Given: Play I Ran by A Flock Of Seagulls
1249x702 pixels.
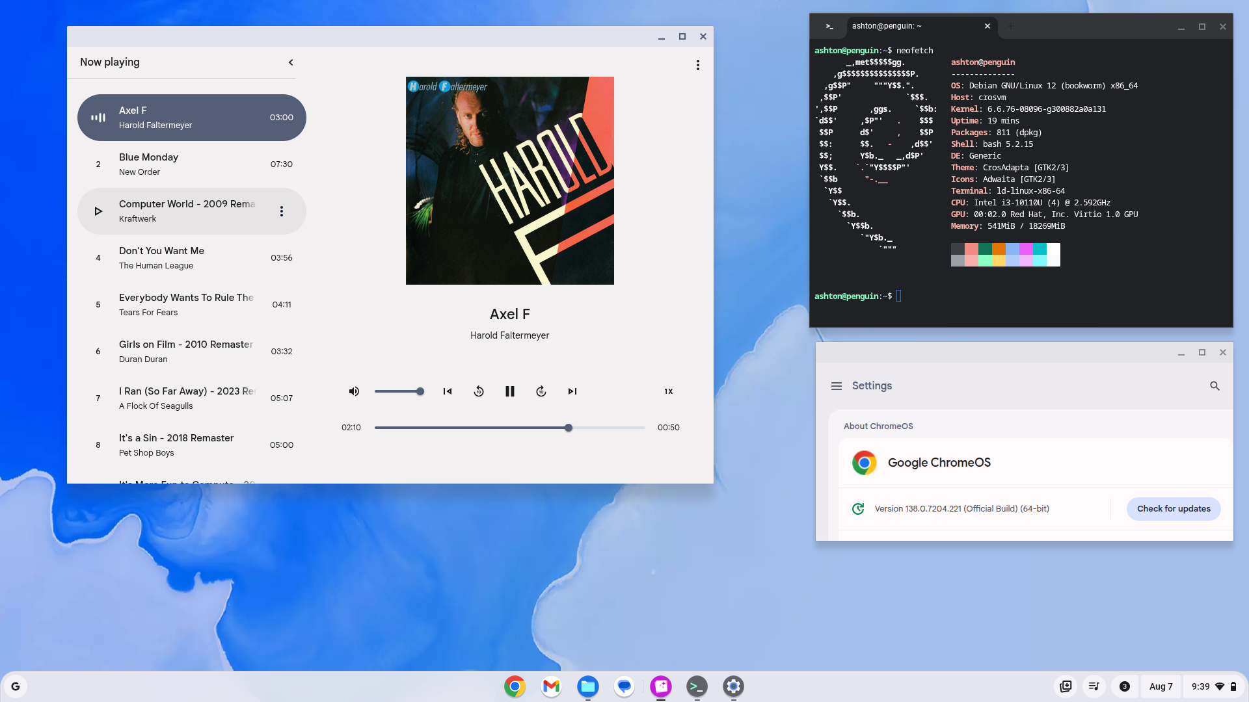Looking at the screenshot, I should click(192, 398).
